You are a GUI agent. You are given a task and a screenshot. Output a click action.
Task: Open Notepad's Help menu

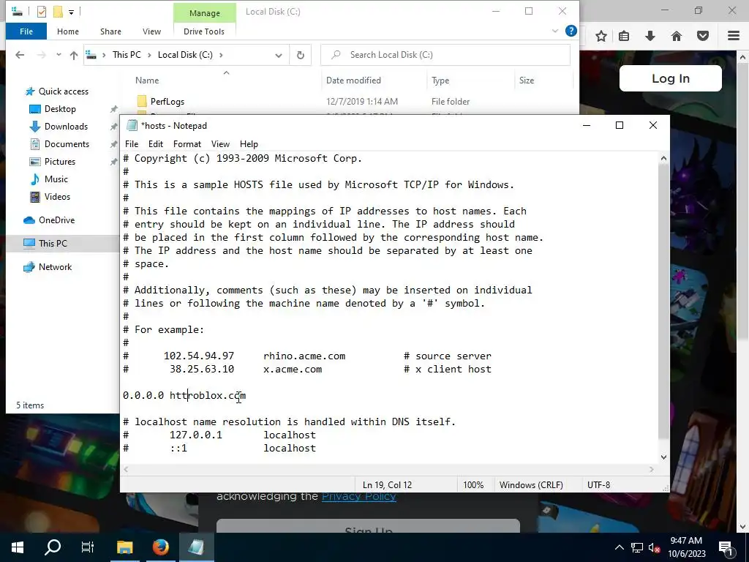pyautogui.click(x=249, y=144)
